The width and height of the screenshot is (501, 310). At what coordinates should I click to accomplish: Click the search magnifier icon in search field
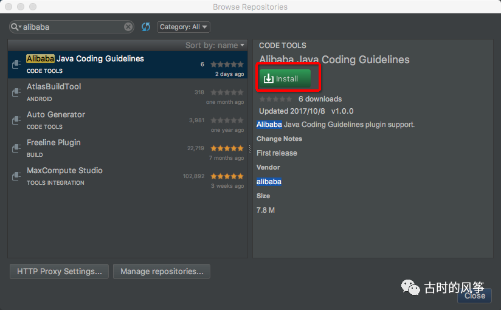coord(15,27)
